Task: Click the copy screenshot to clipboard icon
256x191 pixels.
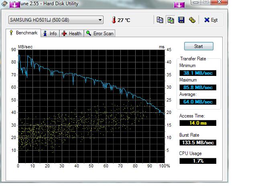Action: [171, 20]
